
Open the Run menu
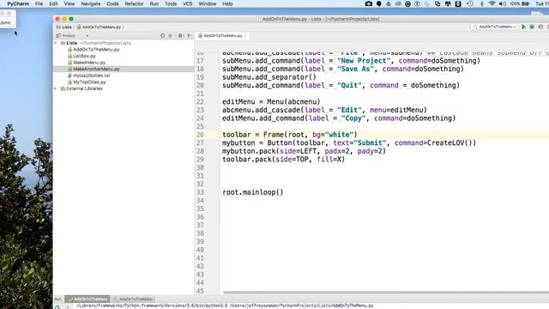(x=154, y=3)
